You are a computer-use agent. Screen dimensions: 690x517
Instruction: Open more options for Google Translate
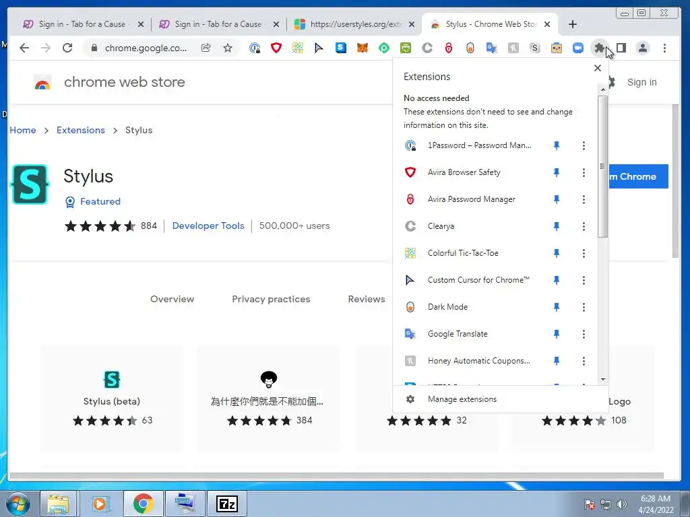tap(584, 334)
